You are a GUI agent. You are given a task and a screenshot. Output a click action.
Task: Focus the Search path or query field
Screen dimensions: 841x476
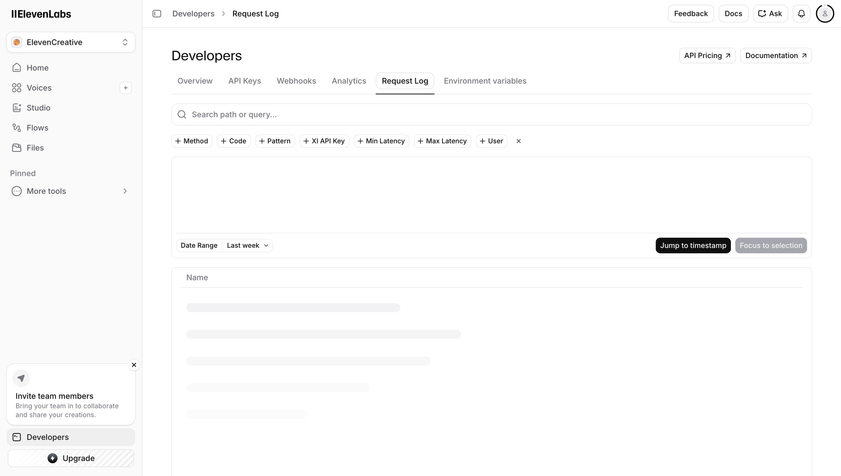point(491,114)
